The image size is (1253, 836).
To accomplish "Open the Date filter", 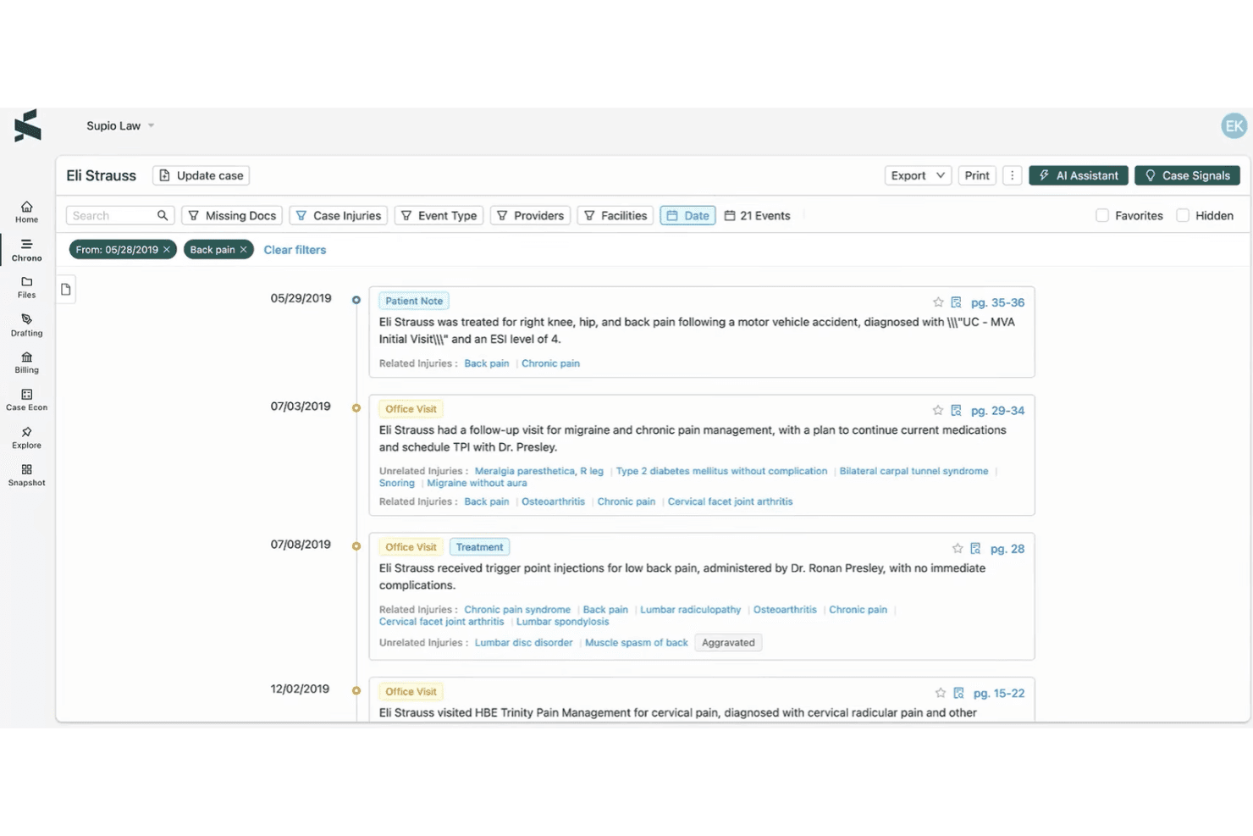I will click(x=687, y=215).
